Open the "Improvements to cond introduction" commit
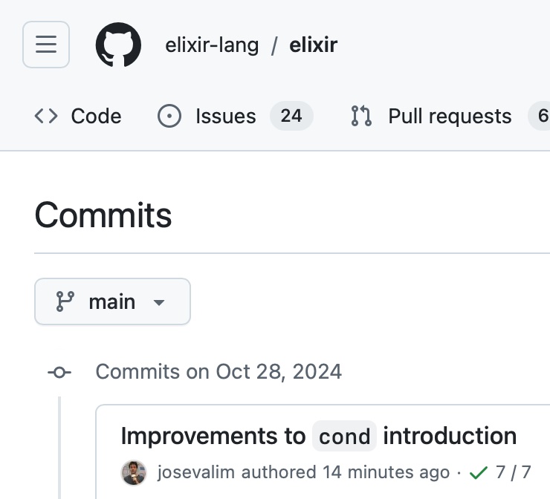This screenshot has width=550, height=499. click(x=318, y=436)
